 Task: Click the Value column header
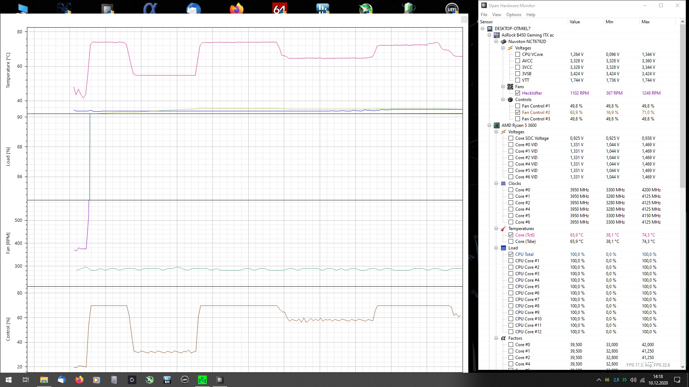click(575, 22)
